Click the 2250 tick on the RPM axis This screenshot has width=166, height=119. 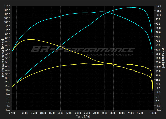(x=12, y=113)
